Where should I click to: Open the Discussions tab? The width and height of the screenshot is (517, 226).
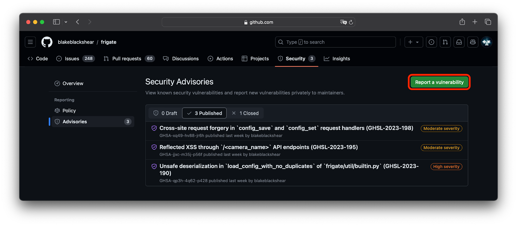[x=181, y=58]
